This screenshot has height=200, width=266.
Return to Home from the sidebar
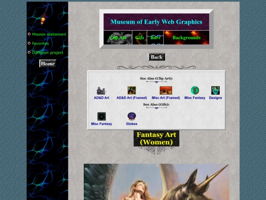tap(48, 63)
